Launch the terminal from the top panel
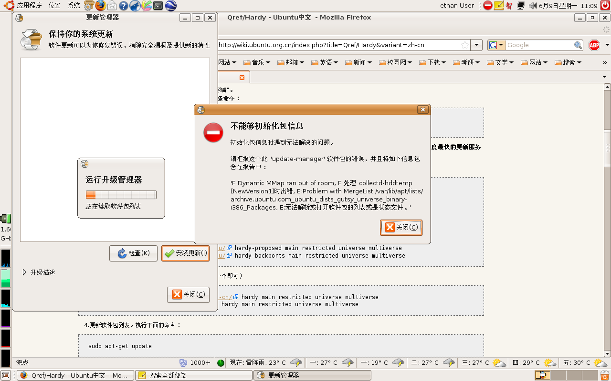This screenshot has width=611, height=381. click(158, 6)
